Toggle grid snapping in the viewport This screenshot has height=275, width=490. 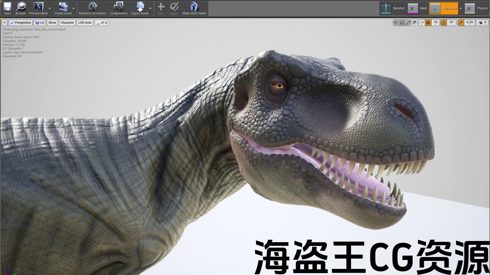[x=428, y=23]
